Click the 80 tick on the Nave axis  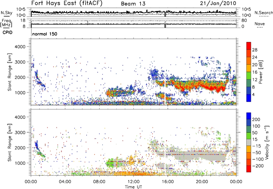pyautogui.click(x=244, y=20)
